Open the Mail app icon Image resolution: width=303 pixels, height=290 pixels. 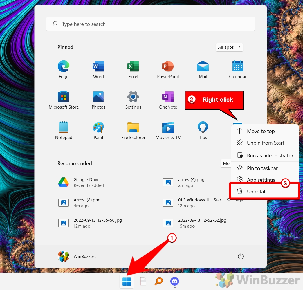203,70
